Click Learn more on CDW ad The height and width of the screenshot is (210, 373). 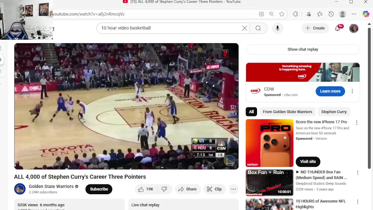(x=330, y=91)
